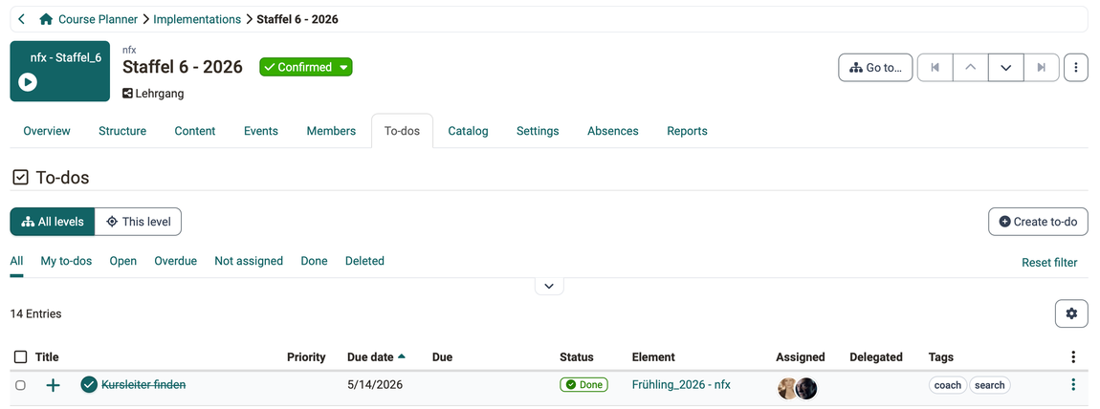Toggle the done checkmark on Kursleiter finden
Viewport: 1100px width, 409px height.
point(88,384)
